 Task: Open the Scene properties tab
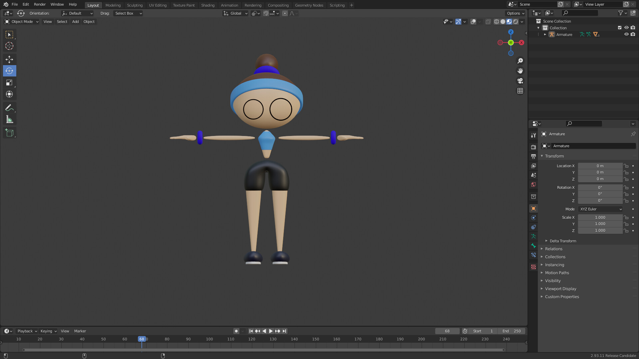point(533,175)
